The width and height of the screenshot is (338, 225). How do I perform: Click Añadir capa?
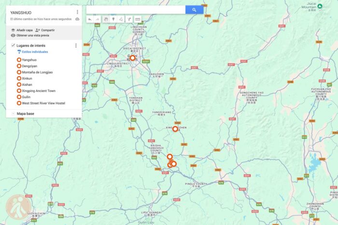[25, 30]
